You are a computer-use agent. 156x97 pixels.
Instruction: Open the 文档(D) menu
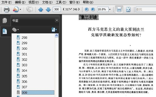click(x=47, y=2)
